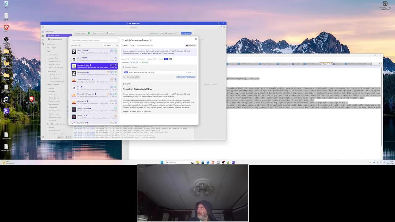Screen dimensions: 395x222
Task: Open Authentication in the docs sidebar
Action: click(53, 55)
